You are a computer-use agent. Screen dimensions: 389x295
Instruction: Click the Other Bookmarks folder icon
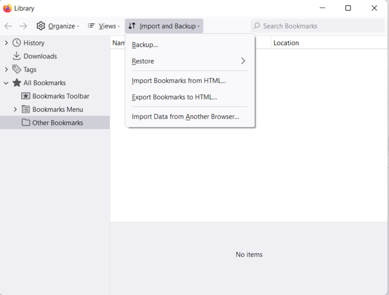[27, 122]
